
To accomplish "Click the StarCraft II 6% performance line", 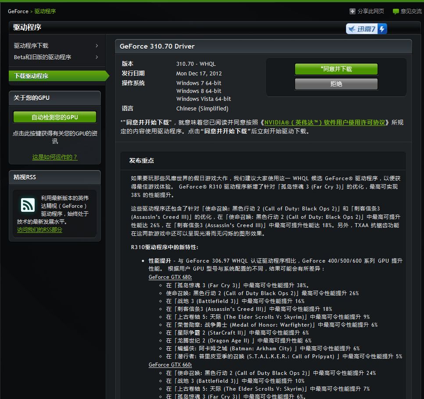I will tap(237, 333).
